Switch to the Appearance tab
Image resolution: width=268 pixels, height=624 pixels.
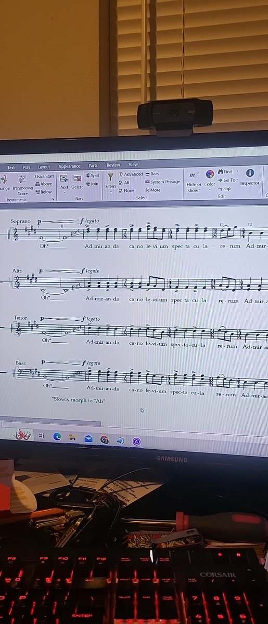click(x=69, y=166)
